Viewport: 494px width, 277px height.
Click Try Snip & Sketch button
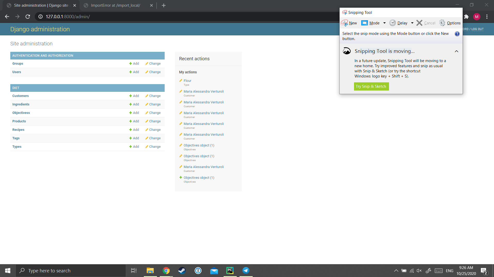(x=371, y=86)
